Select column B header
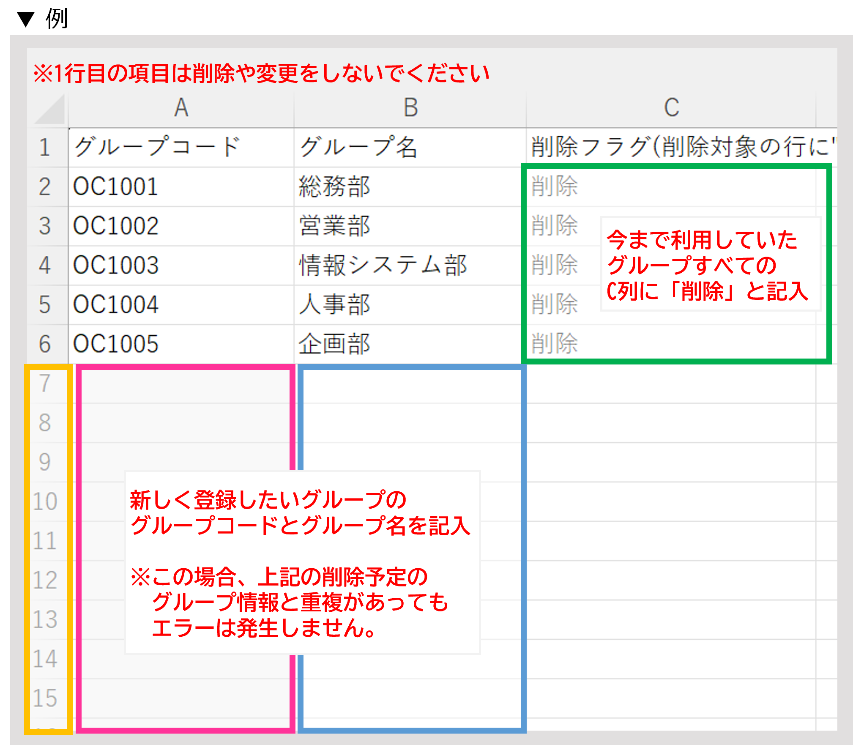 [x=410, y=107]
